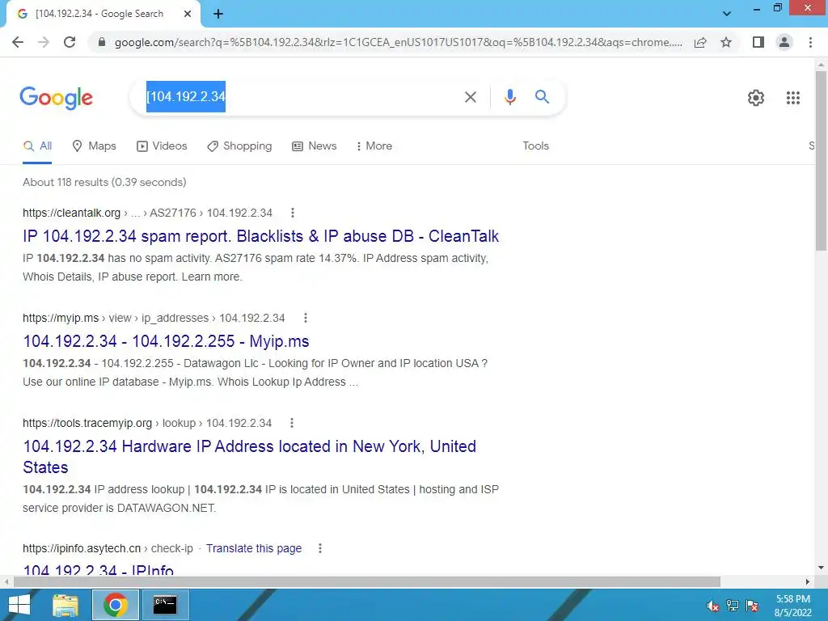This screenshot has height=621, width=828.
Task: Open Google apps grid
Action: point(792,98)
